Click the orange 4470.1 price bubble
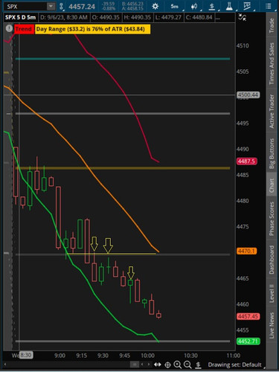Image resolution: width=279 pixels, height=372 pixels. tap(247, 251)
